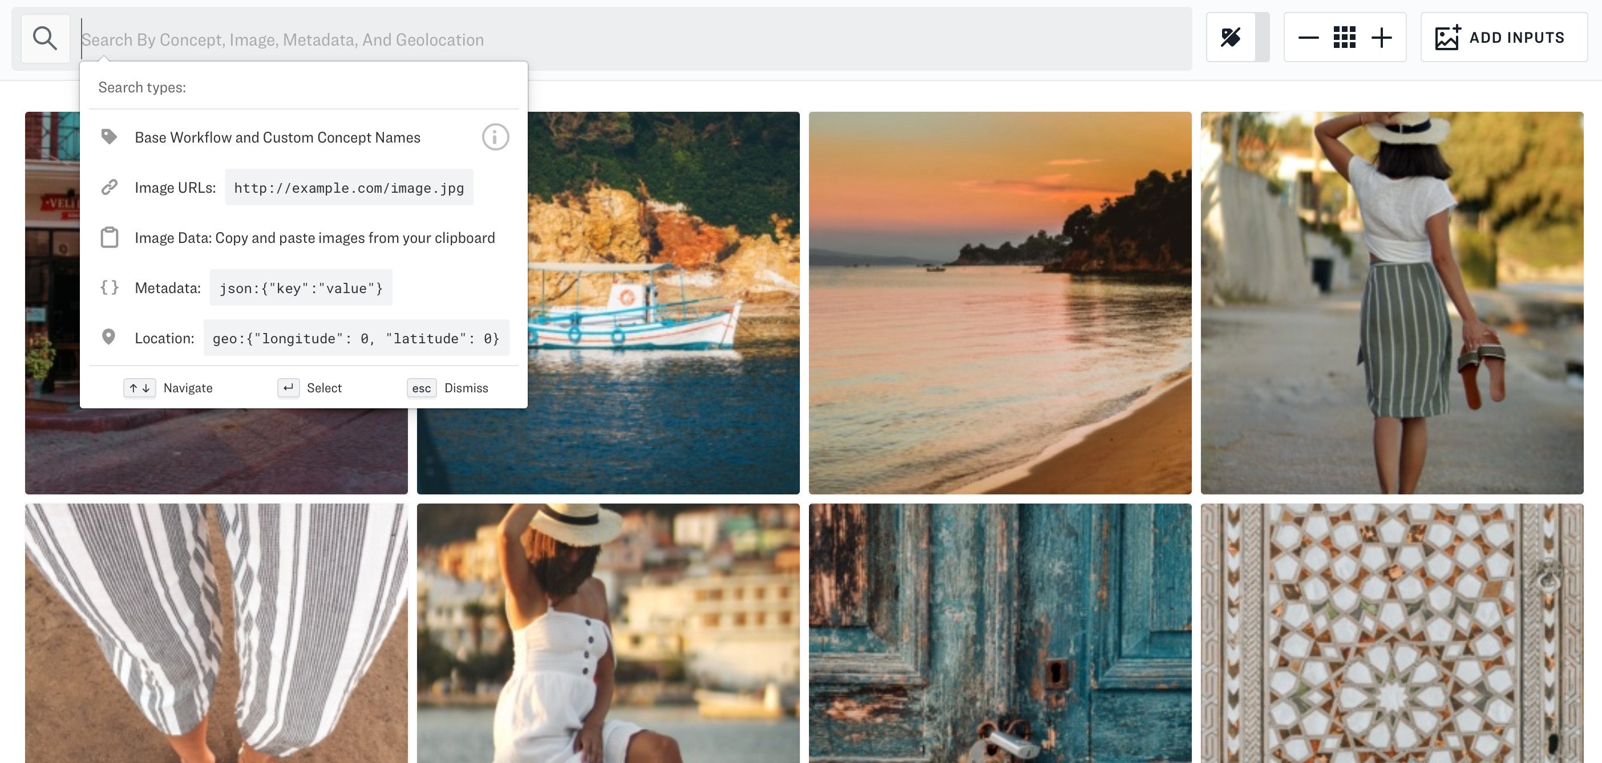Open the geometric mosaic pattern thumbnail
Screen dimensions: 1602x763
1391,632
